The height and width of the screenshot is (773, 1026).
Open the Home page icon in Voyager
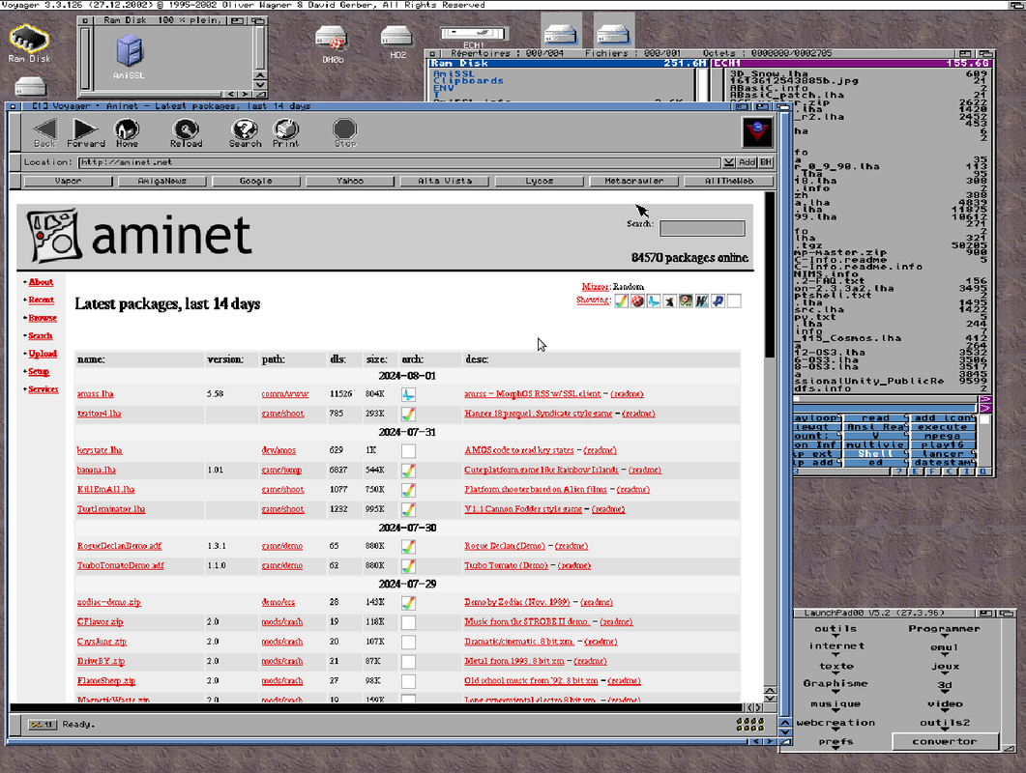pyautogui.click(x=127, y=132)
